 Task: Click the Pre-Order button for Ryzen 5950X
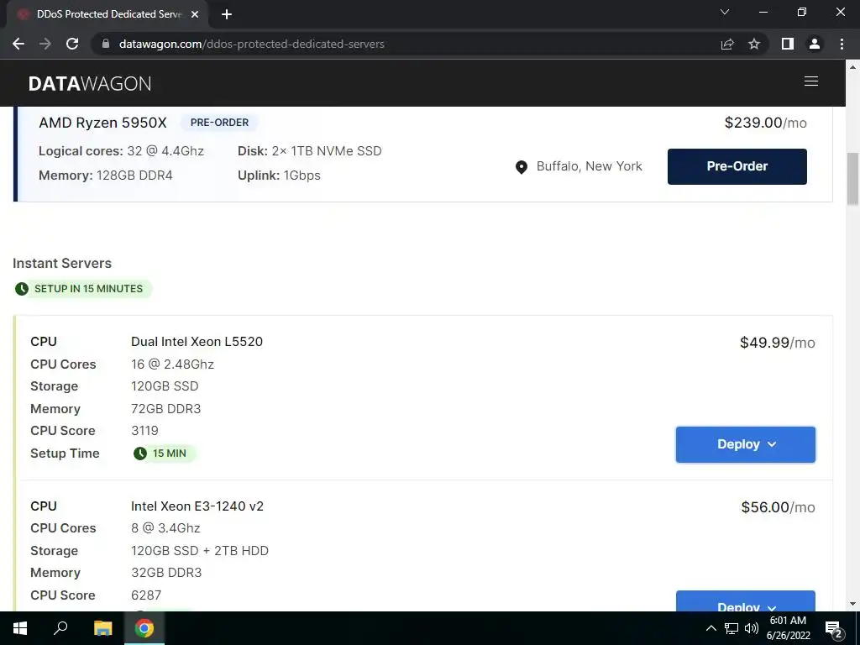pyautogui.click(x=737, y=166)
